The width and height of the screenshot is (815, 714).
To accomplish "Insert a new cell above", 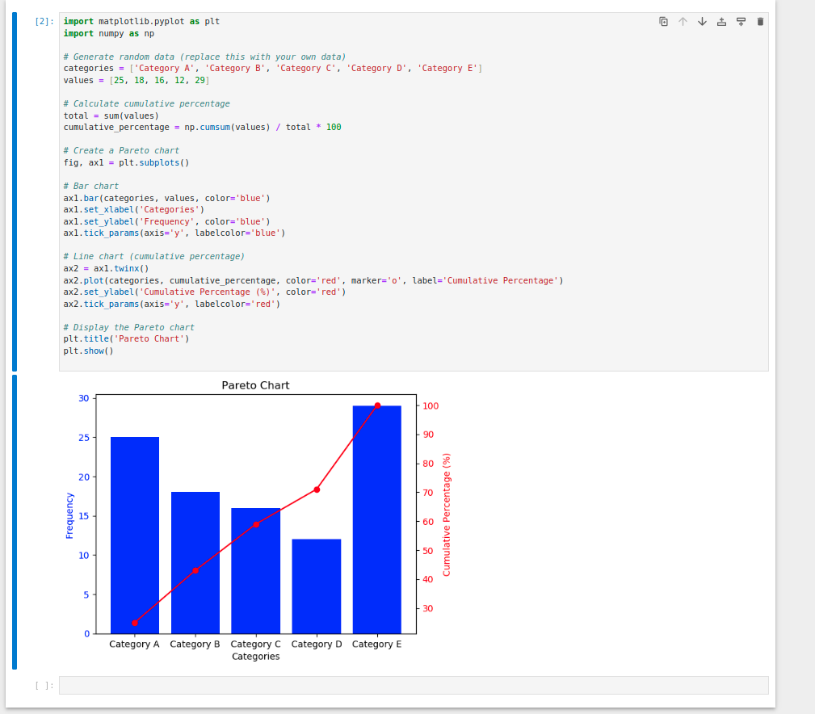I will coord(721,23).
